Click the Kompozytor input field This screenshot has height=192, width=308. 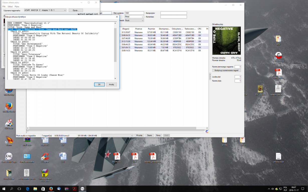174,13
